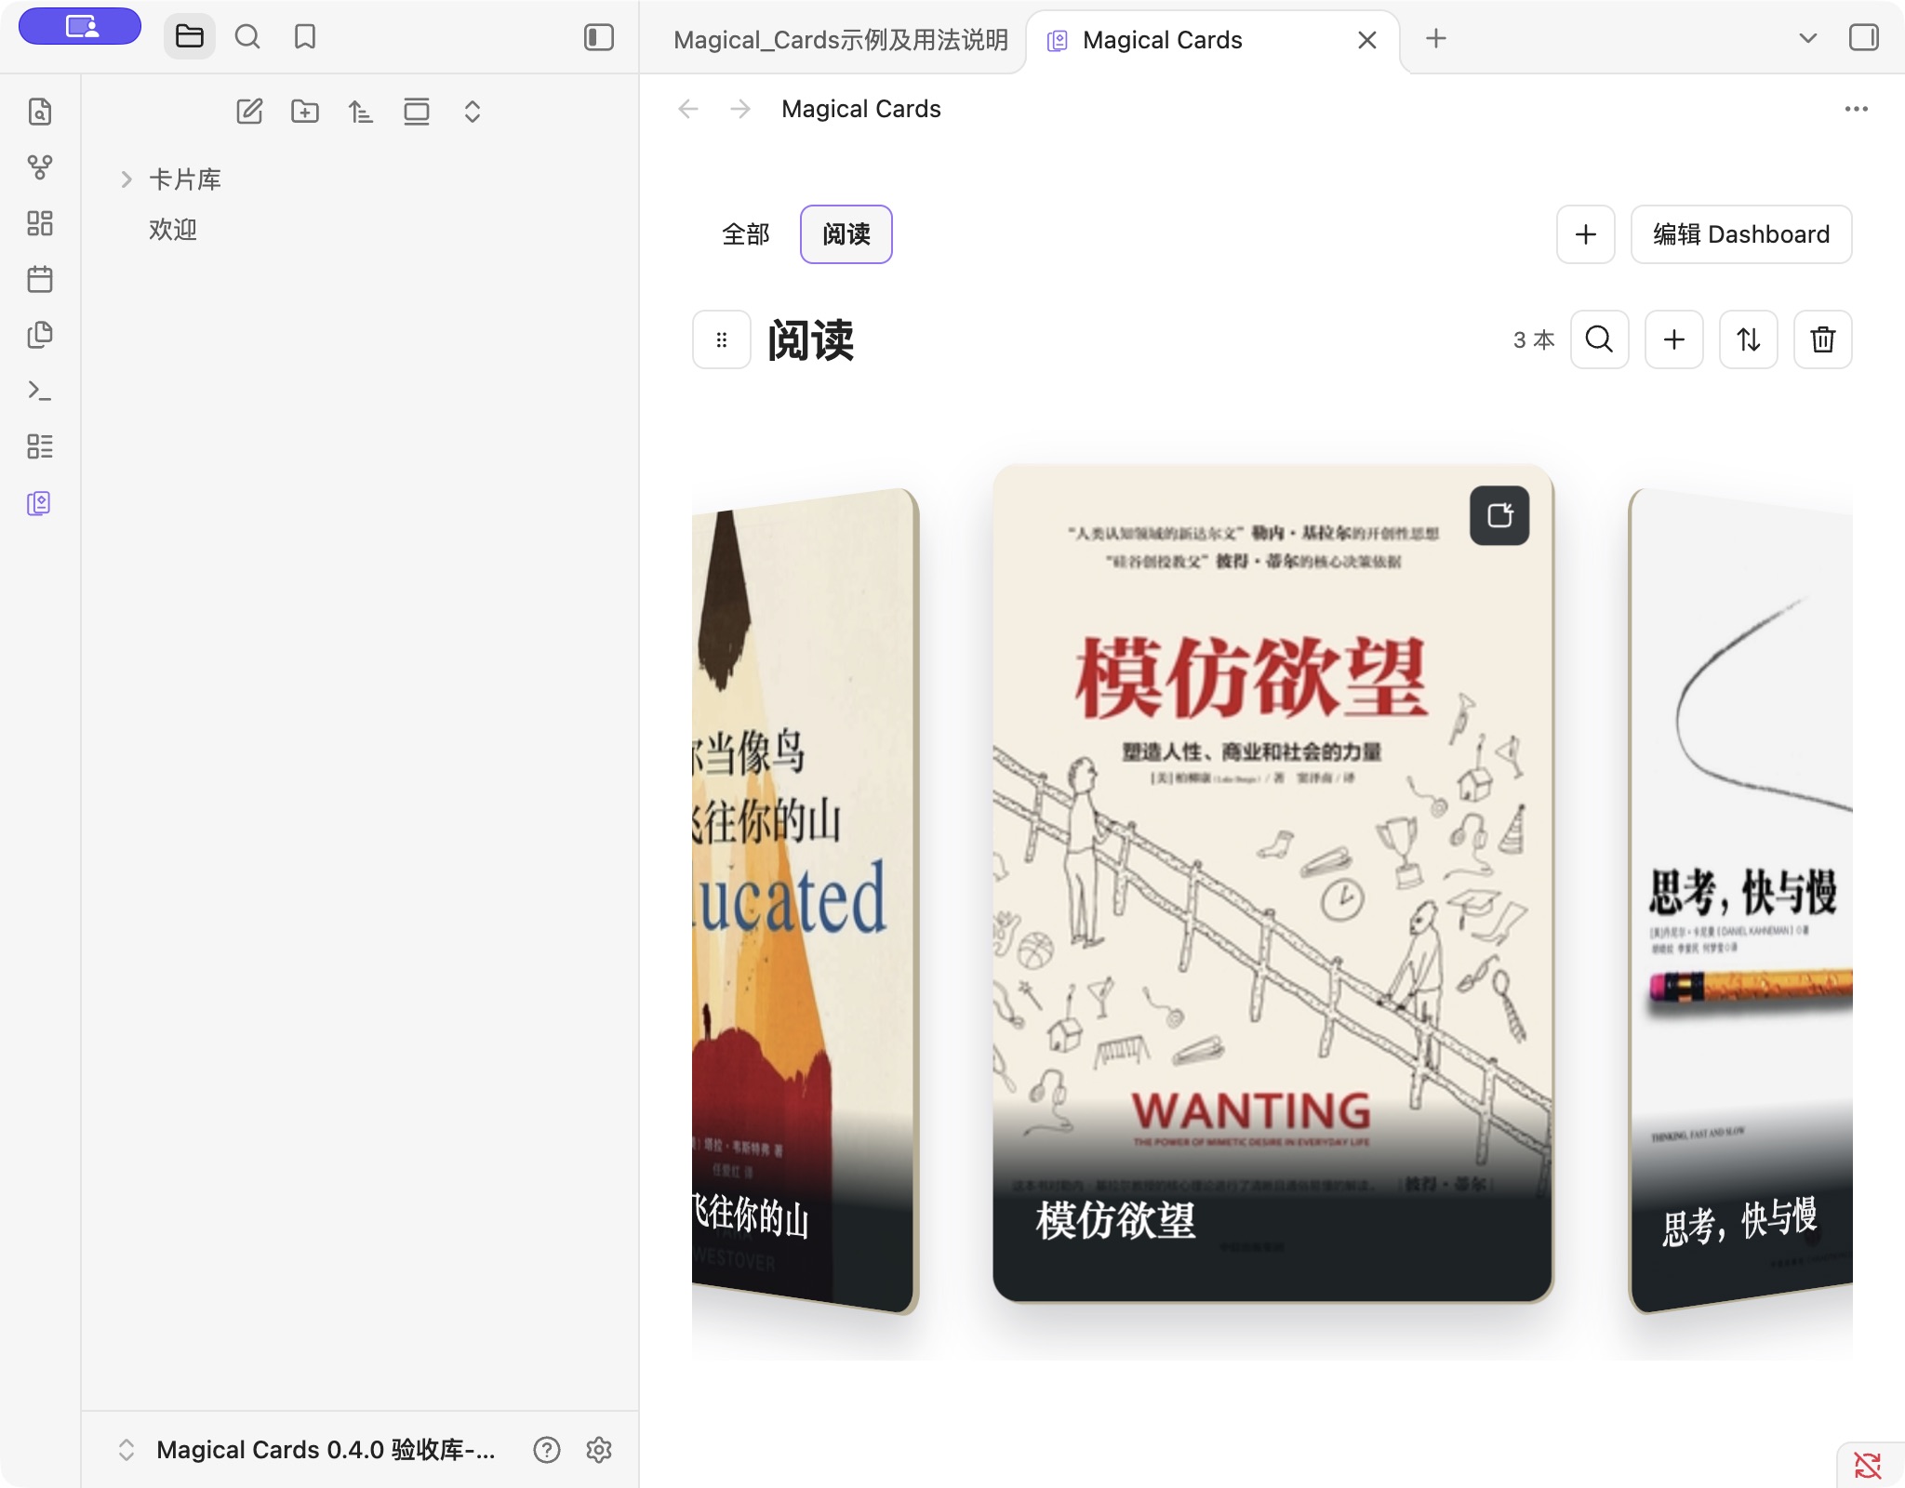Screen dimensions: 1905x1488
Task: Open the checklist-style ribbon icon
Action: (40, 446)
